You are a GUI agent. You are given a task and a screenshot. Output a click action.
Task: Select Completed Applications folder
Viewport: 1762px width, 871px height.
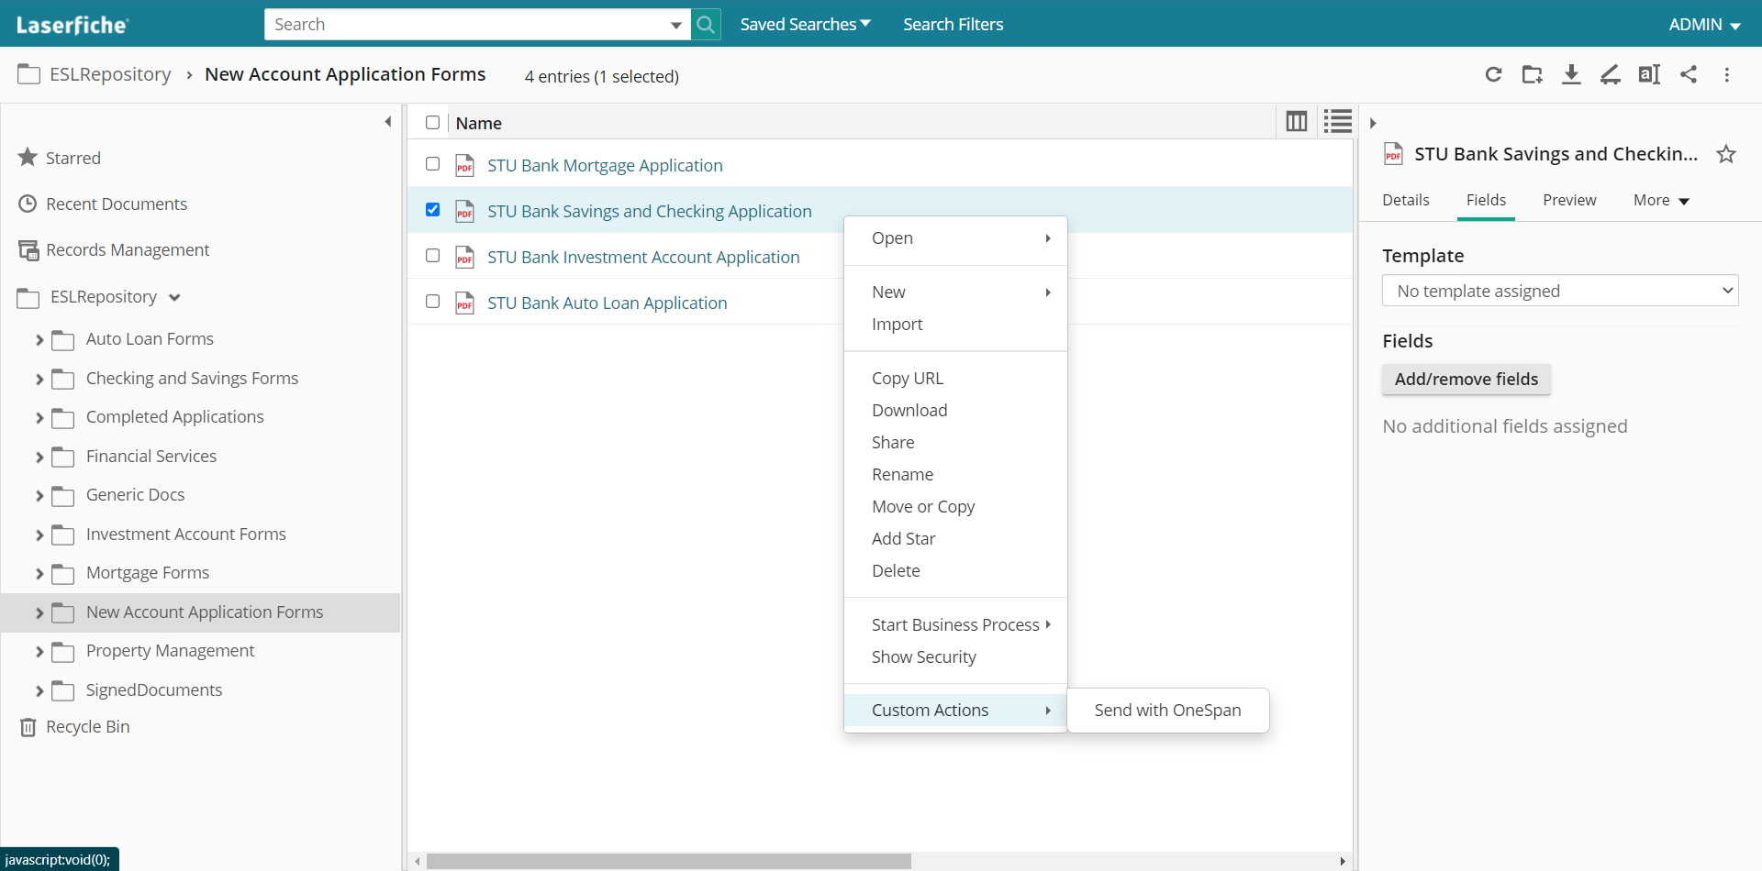click(174, 417)
